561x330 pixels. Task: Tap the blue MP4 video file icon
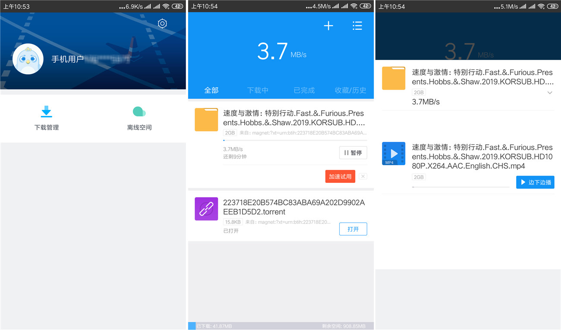coord(394,154)
